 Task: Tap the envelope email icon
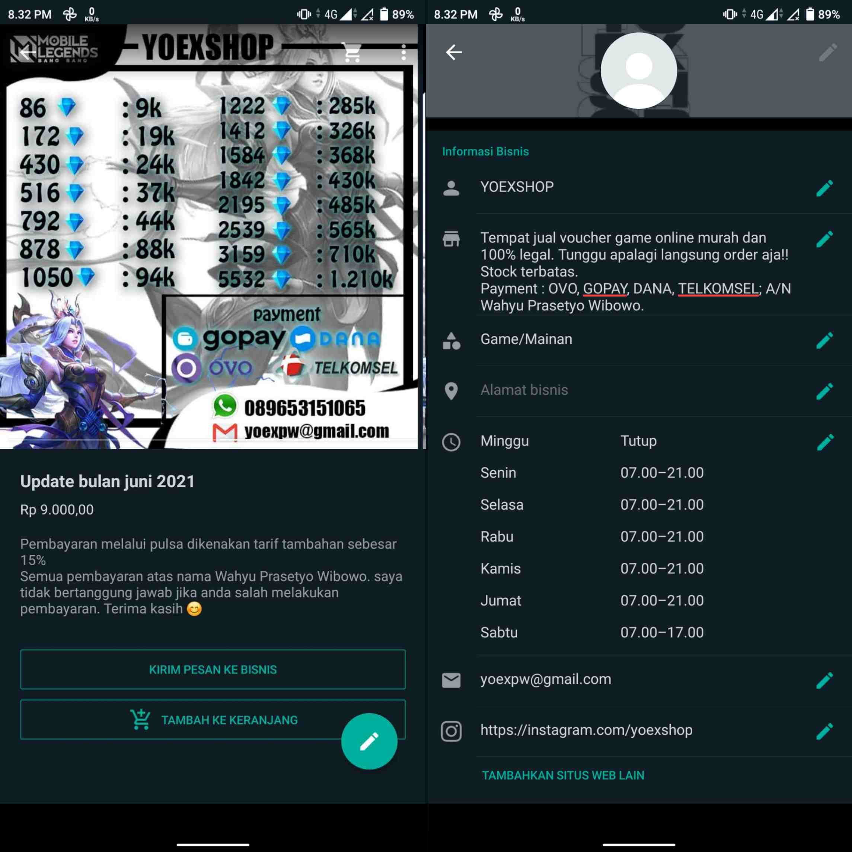tap(451, 680)
